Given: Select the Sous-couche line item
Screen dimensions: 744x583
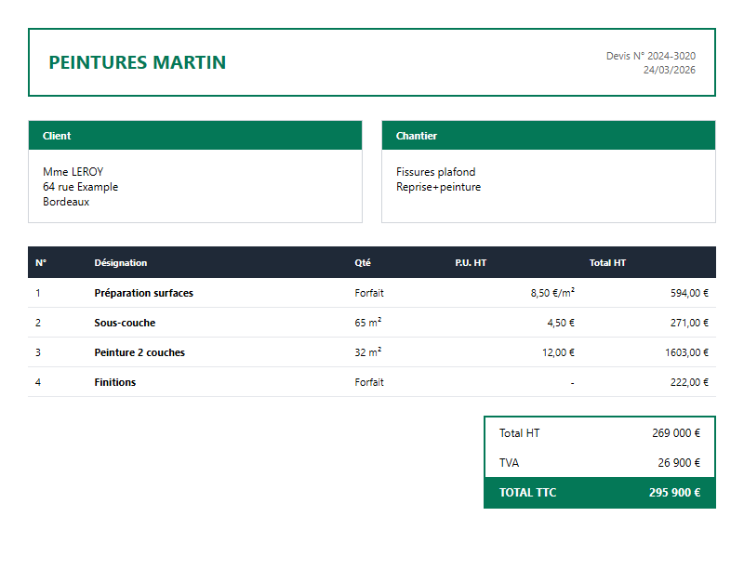Looking at the screenshot, I should (x=125, y=323).
